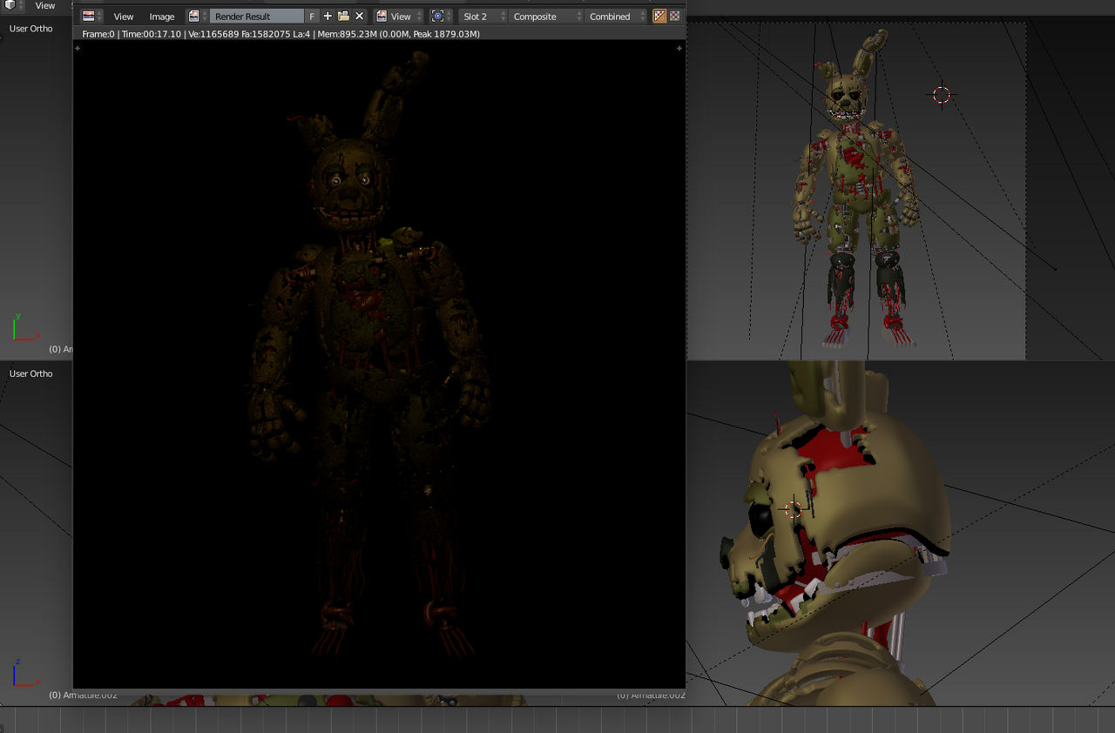Open the editor type selector showing the Image Editor icon

click(x=87, y=16)
